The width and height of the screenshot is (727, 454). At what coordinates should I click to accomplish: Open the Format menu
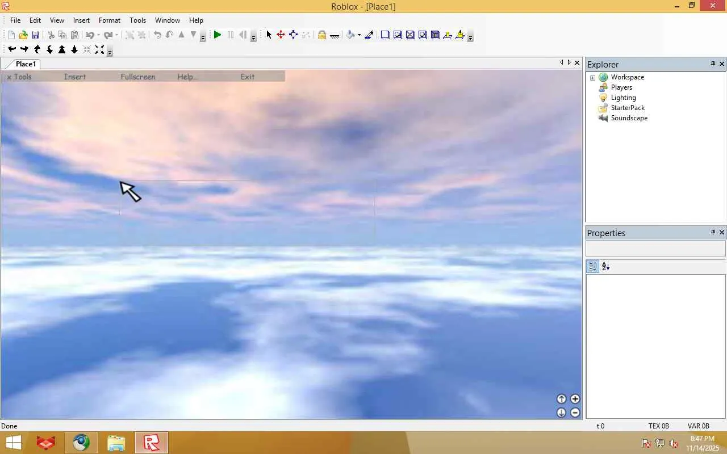point(110,20)
